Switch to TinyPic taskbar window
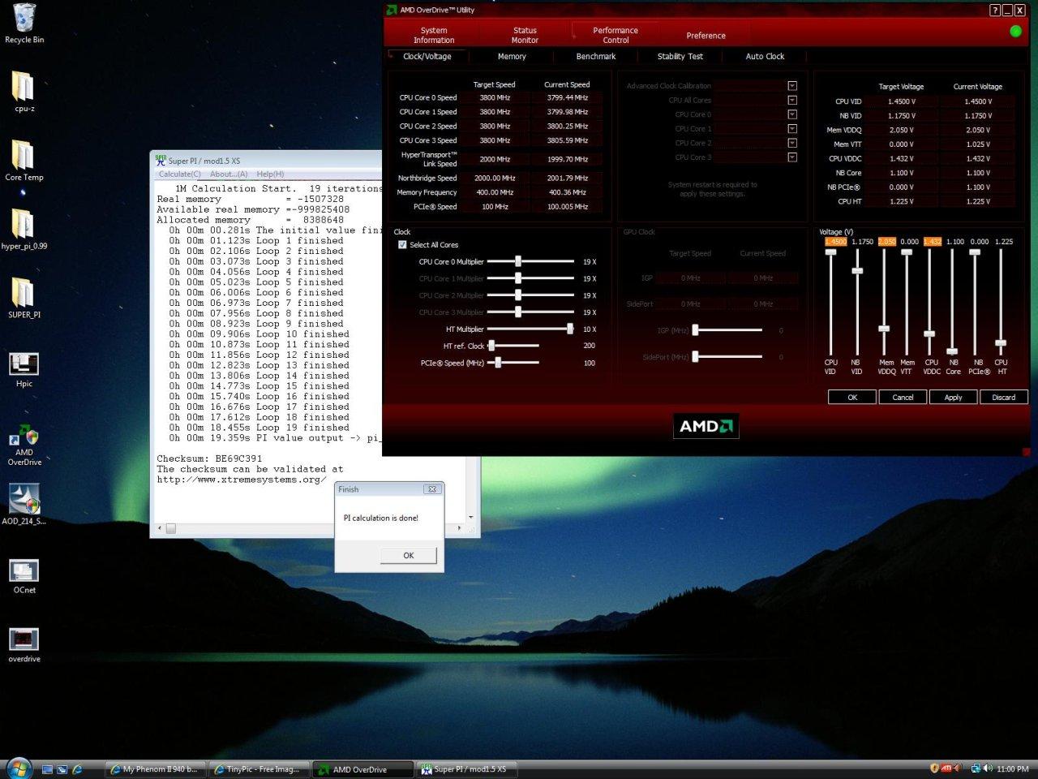1038x779 pixels. [259, 769]
